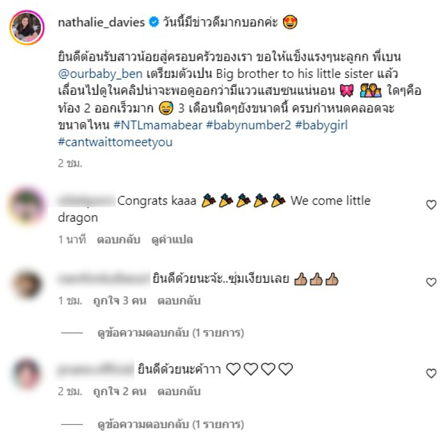View likes on ถูกใจ 2 คน
The height and width of the screenshot is (445, 443).
coord(120,391)
